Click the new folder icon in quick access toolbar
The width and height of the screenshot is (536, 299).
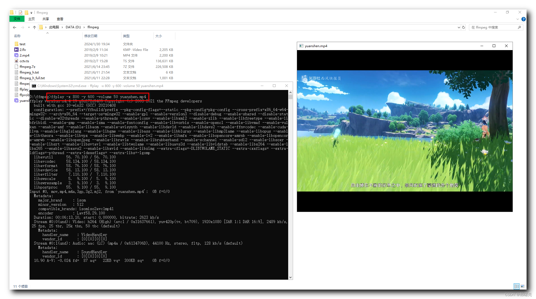(26, 12)
